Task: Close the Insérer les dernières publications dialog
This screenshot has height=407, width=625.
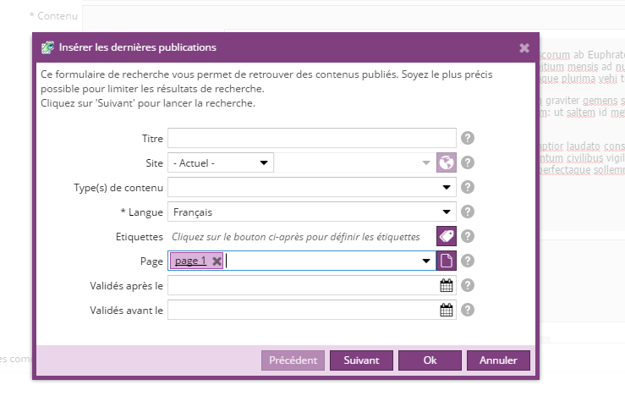Action: coord(524,47)
